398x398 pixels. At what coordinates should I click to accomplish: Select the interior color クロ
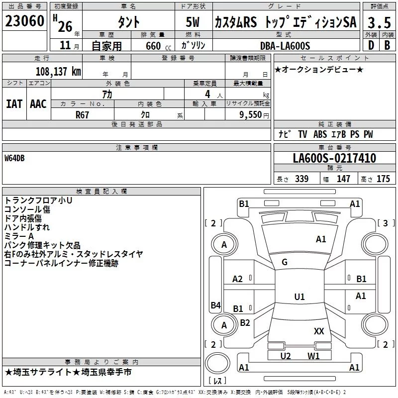[x=145, y=115]
